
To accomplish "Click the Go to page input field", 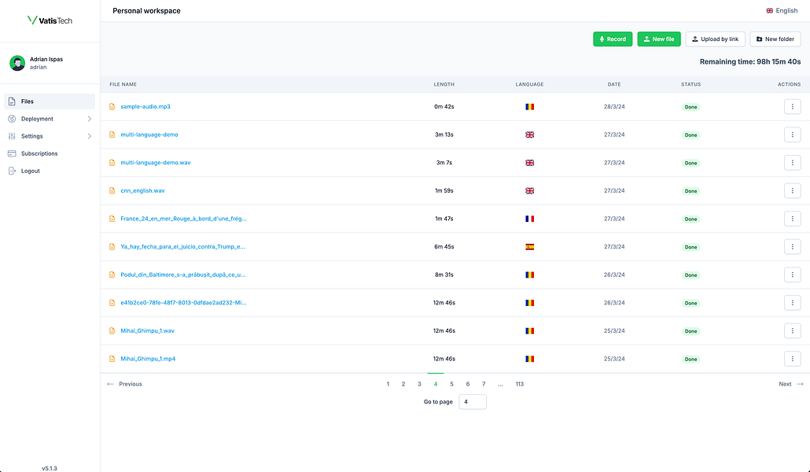I will (x=473, y=402).
